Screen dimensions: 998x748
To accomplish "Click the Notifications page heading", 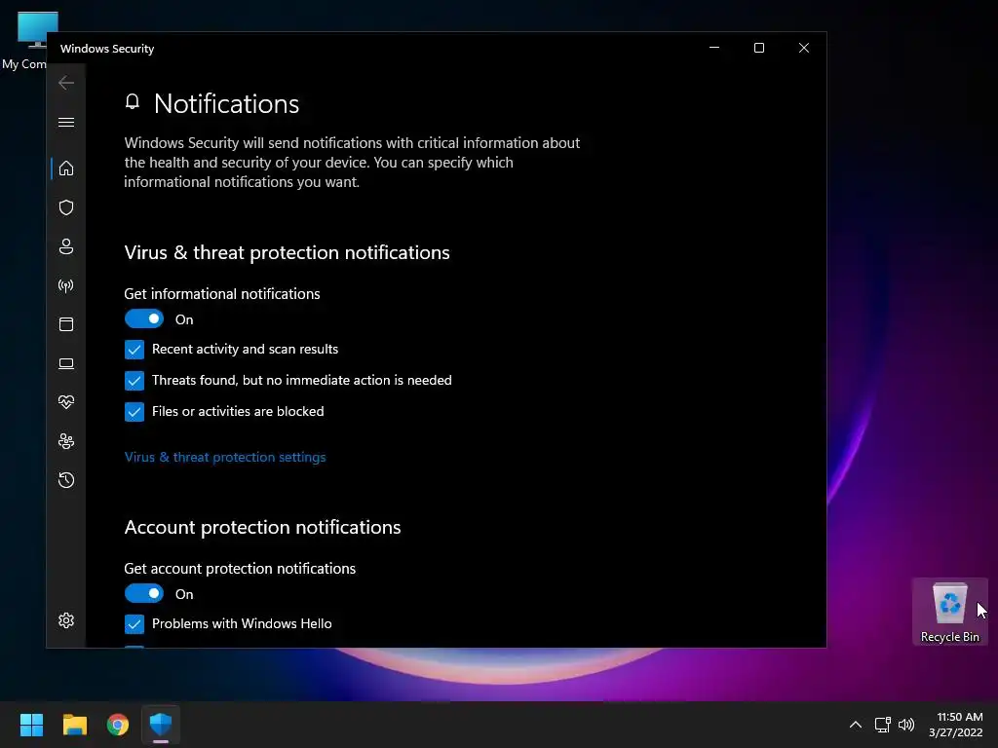I will 226,103.
